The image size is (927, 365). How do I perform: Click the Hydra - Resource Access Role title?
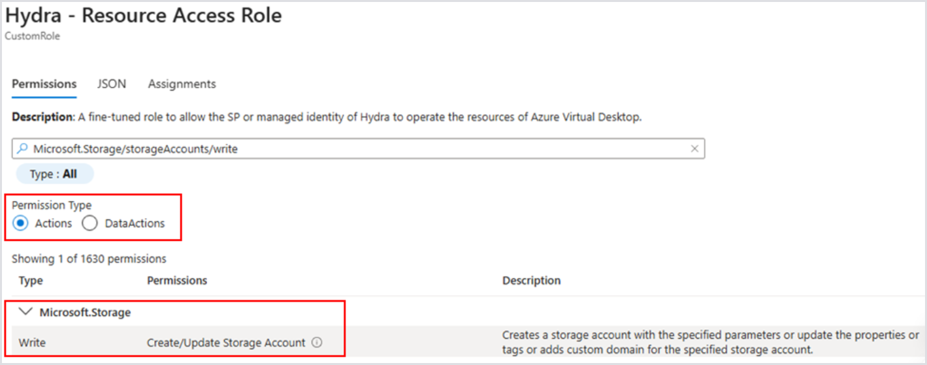tap(144, 16)
